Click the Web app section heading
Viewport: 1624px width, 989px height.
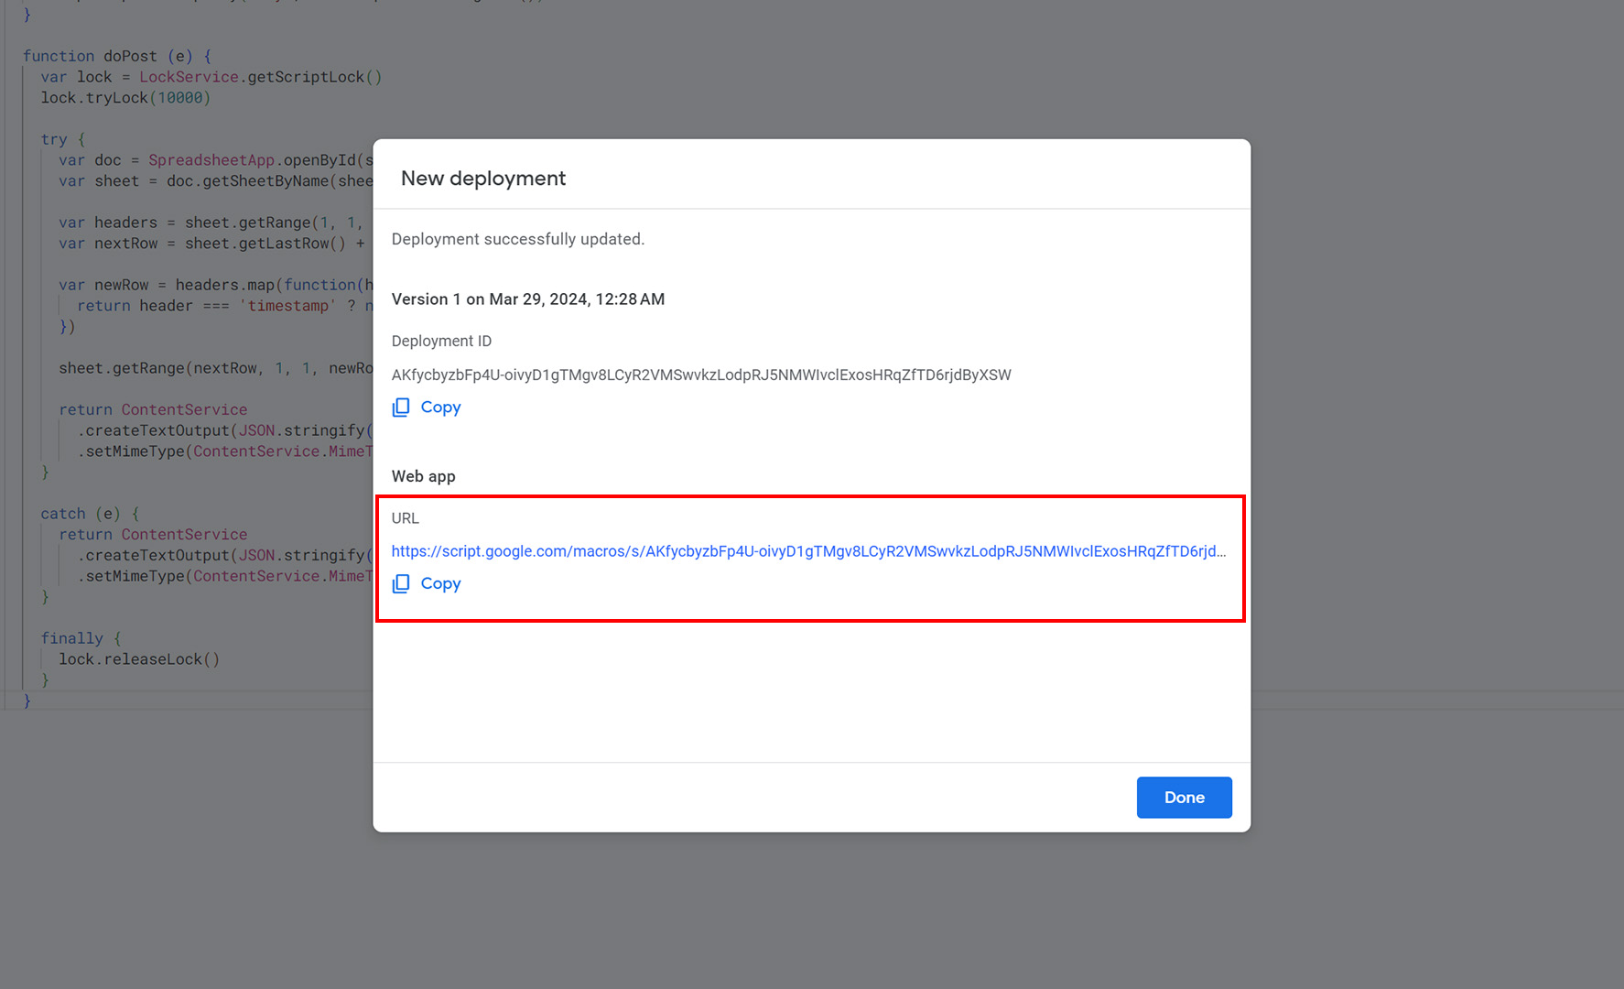[x=423, y=476]
